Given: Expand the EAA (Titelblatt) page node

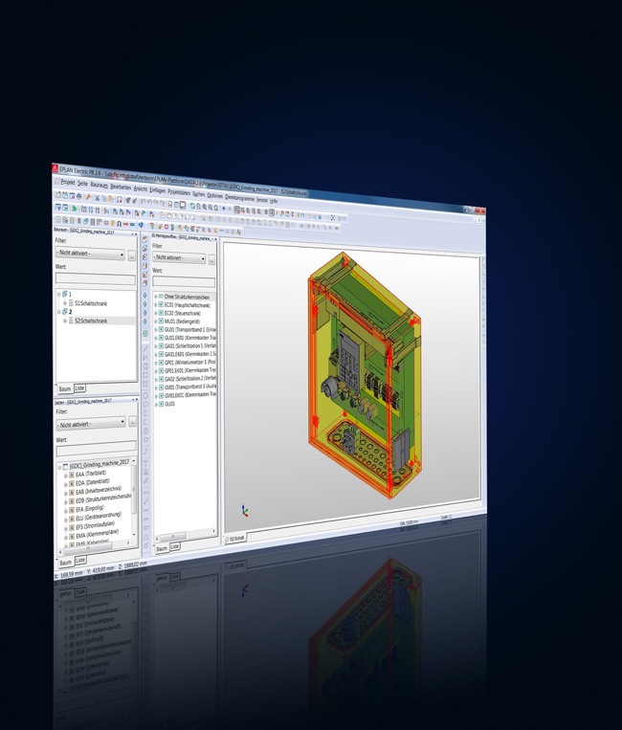Looking at the screenshot, I should pos(66,476).
